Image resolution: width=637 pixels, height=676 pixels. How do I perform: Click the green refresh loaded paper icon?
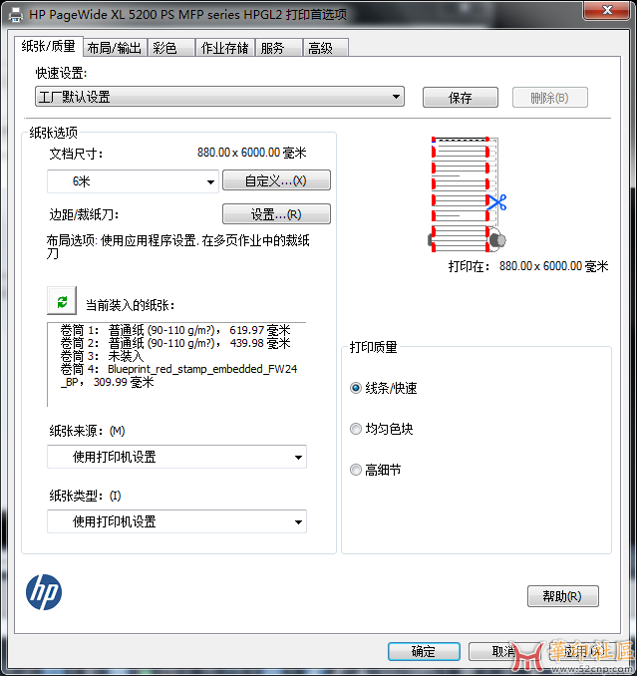(62, 301)
